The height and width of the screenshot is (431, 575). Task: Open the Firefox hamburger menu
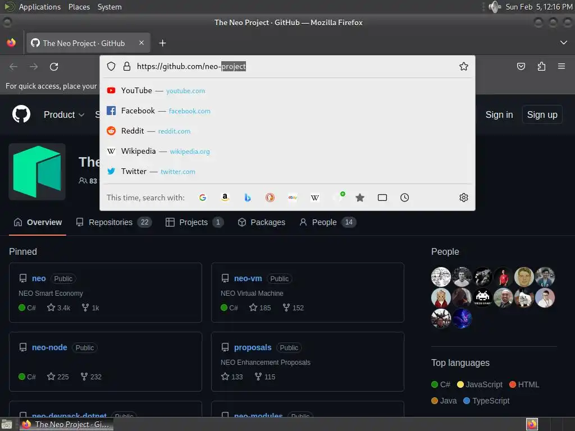pos(562,66)
